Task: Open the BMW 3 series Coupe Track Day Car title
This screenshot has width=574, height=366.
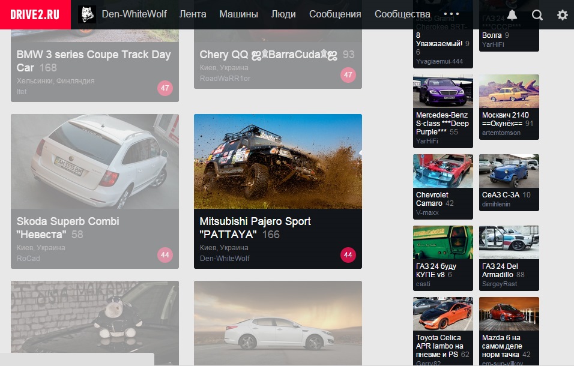Action: (94, 61)
